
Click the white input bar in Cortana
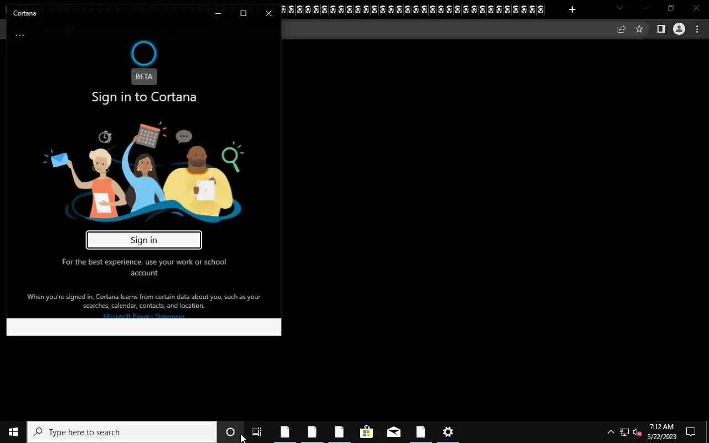(144, 327)
